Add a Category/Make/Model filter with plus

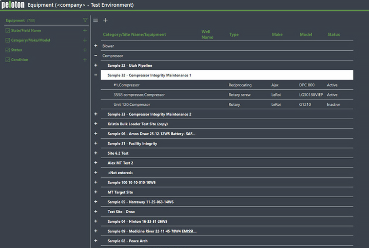point(85,40)
